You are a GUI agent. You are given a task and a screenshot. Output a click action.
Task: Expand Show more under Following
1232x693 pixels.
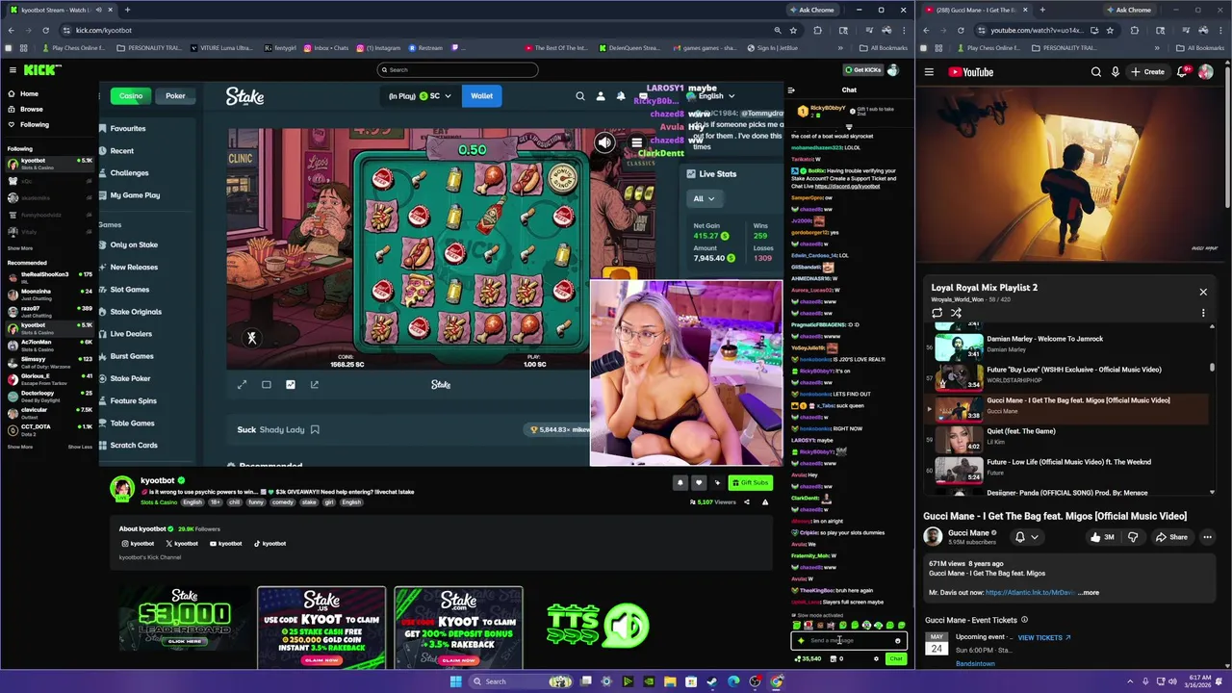click(x=19, y=248)
